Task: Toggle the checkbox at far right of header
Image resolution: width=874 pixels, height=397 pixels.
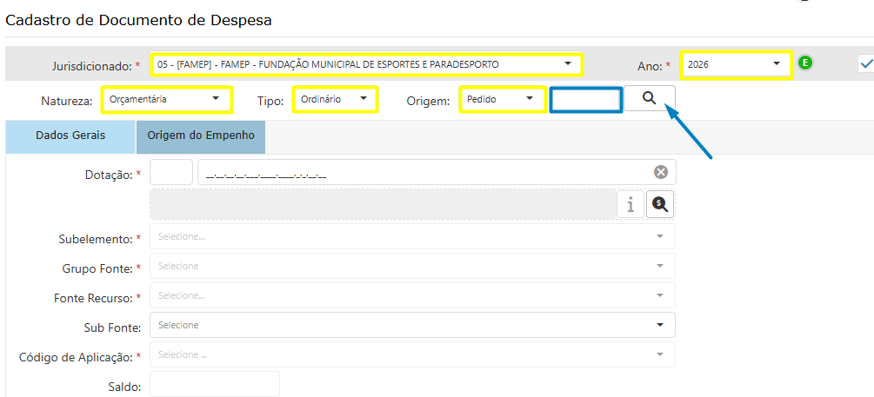Action: tap(864, 63)
